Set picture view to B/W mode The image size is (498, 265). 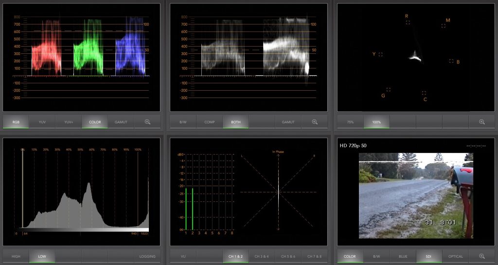click(x=376, y=256)
